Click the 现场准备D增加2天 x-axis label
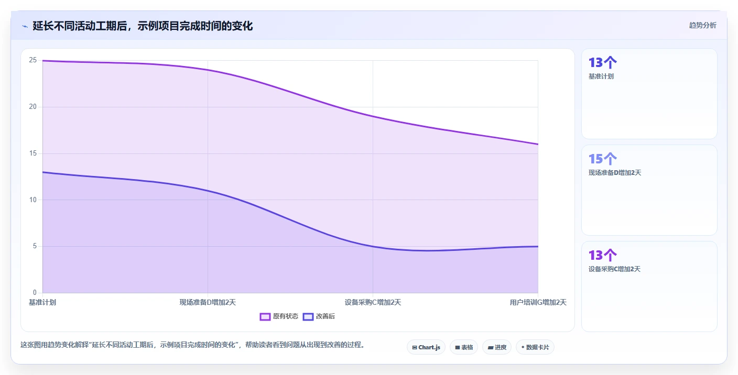The width and height of the screenshot is (738, 375). (x=208, y=302)
